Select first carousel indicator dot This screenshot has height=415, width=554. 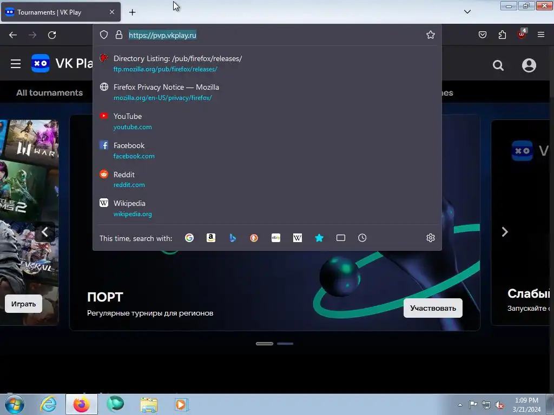(x=265, y=343)
